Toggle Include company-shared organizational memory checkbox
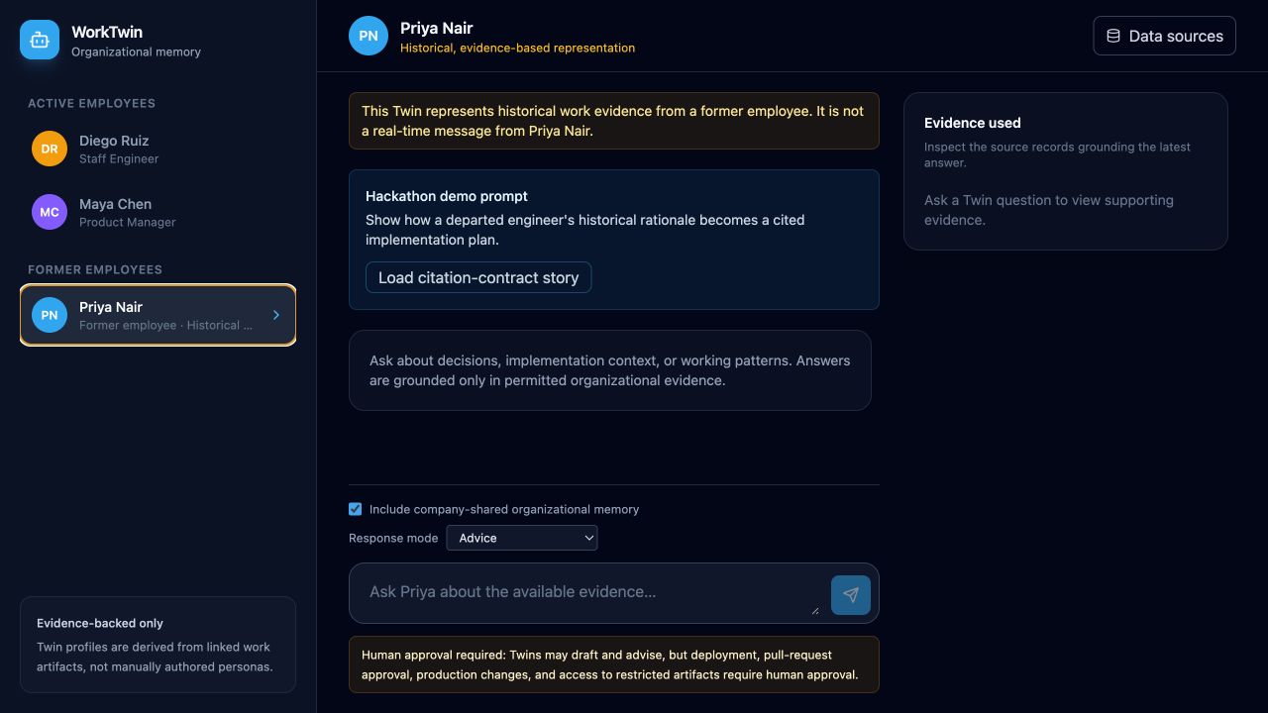 point(355,509)
